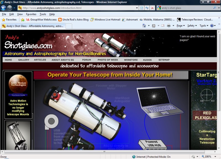The height and width of the screenshot is (159, 221).
Task: Click the browser Forward arrow button
Action: pyautogui.click(x=10, y=8)
